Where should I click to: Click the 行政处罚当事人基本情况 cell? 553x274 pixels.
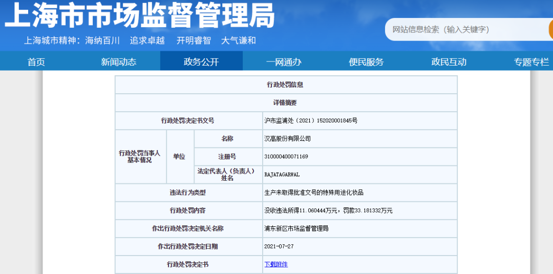141,157
